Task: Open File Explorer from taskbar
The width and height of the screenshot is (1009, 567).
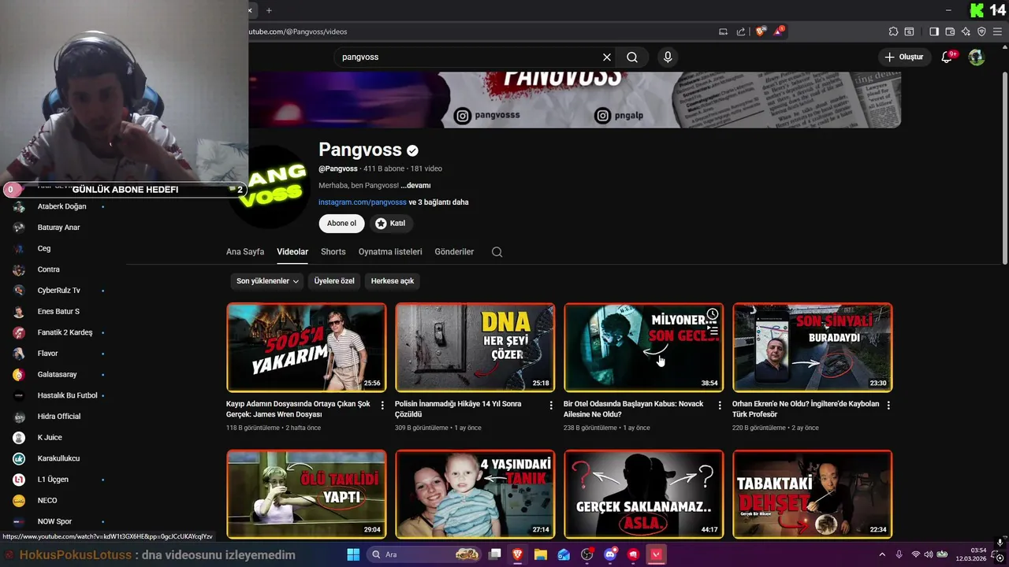Action: pyautogui.click(x=541, y=554)
